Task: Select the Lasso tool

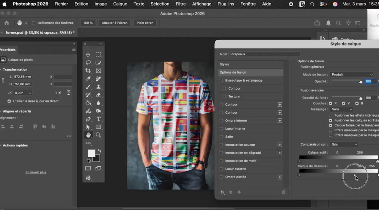Action: [88, 63]
